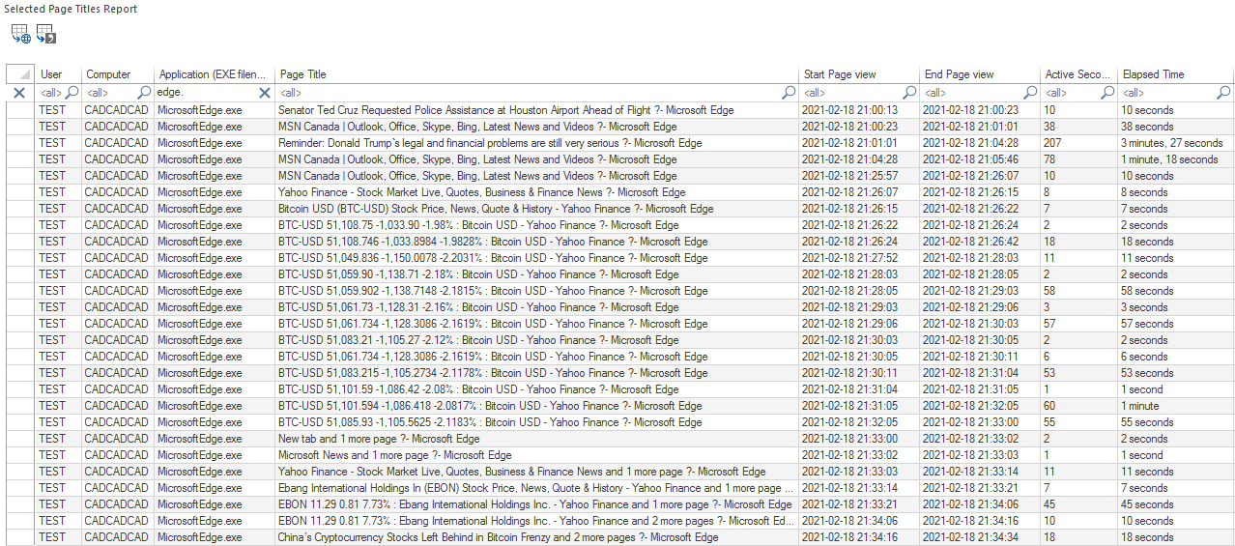Click the magnifier in End Page view filter
The height and width of the screenshot is (546, 1235).
1030,93
